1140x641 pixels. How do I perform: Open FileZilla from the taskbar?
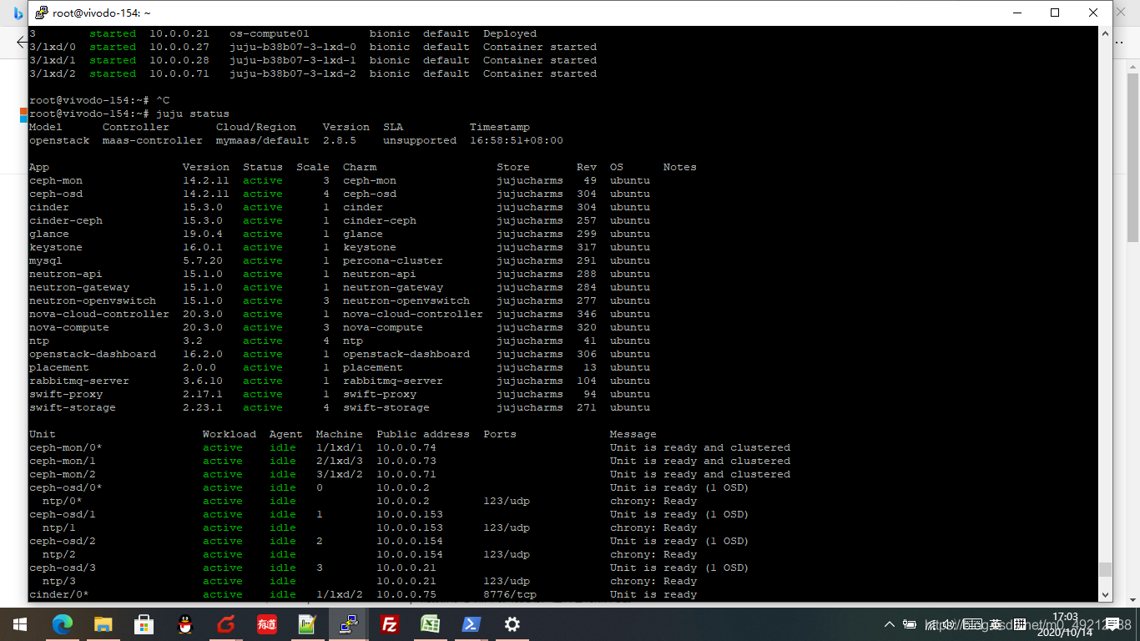click(x=389, y=624)
